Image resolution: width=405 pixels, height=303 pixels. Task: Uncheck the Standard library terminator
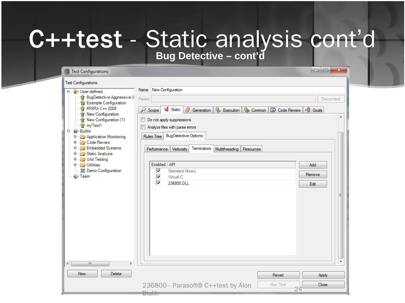158,171
